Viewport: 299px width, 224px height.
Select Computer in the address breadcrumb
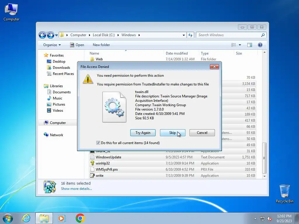78,35
